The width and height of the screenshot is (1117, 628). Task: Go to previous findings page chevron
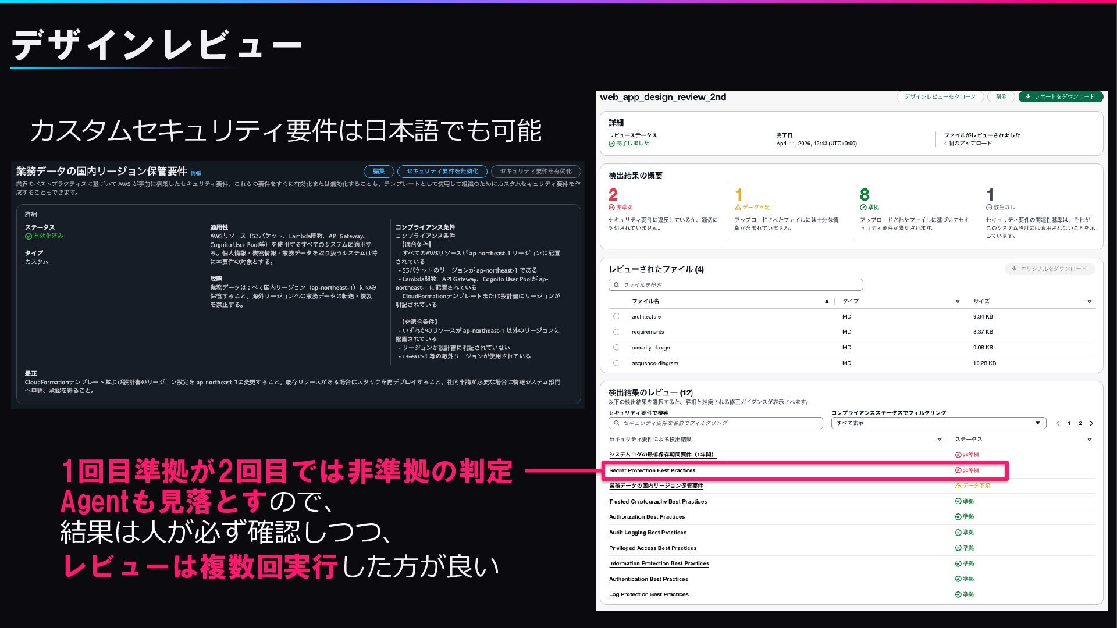(1058, 423)
